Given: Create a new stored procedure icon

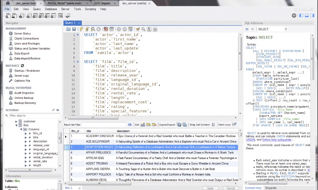Looking at the screenshot, I should (47, 16).
